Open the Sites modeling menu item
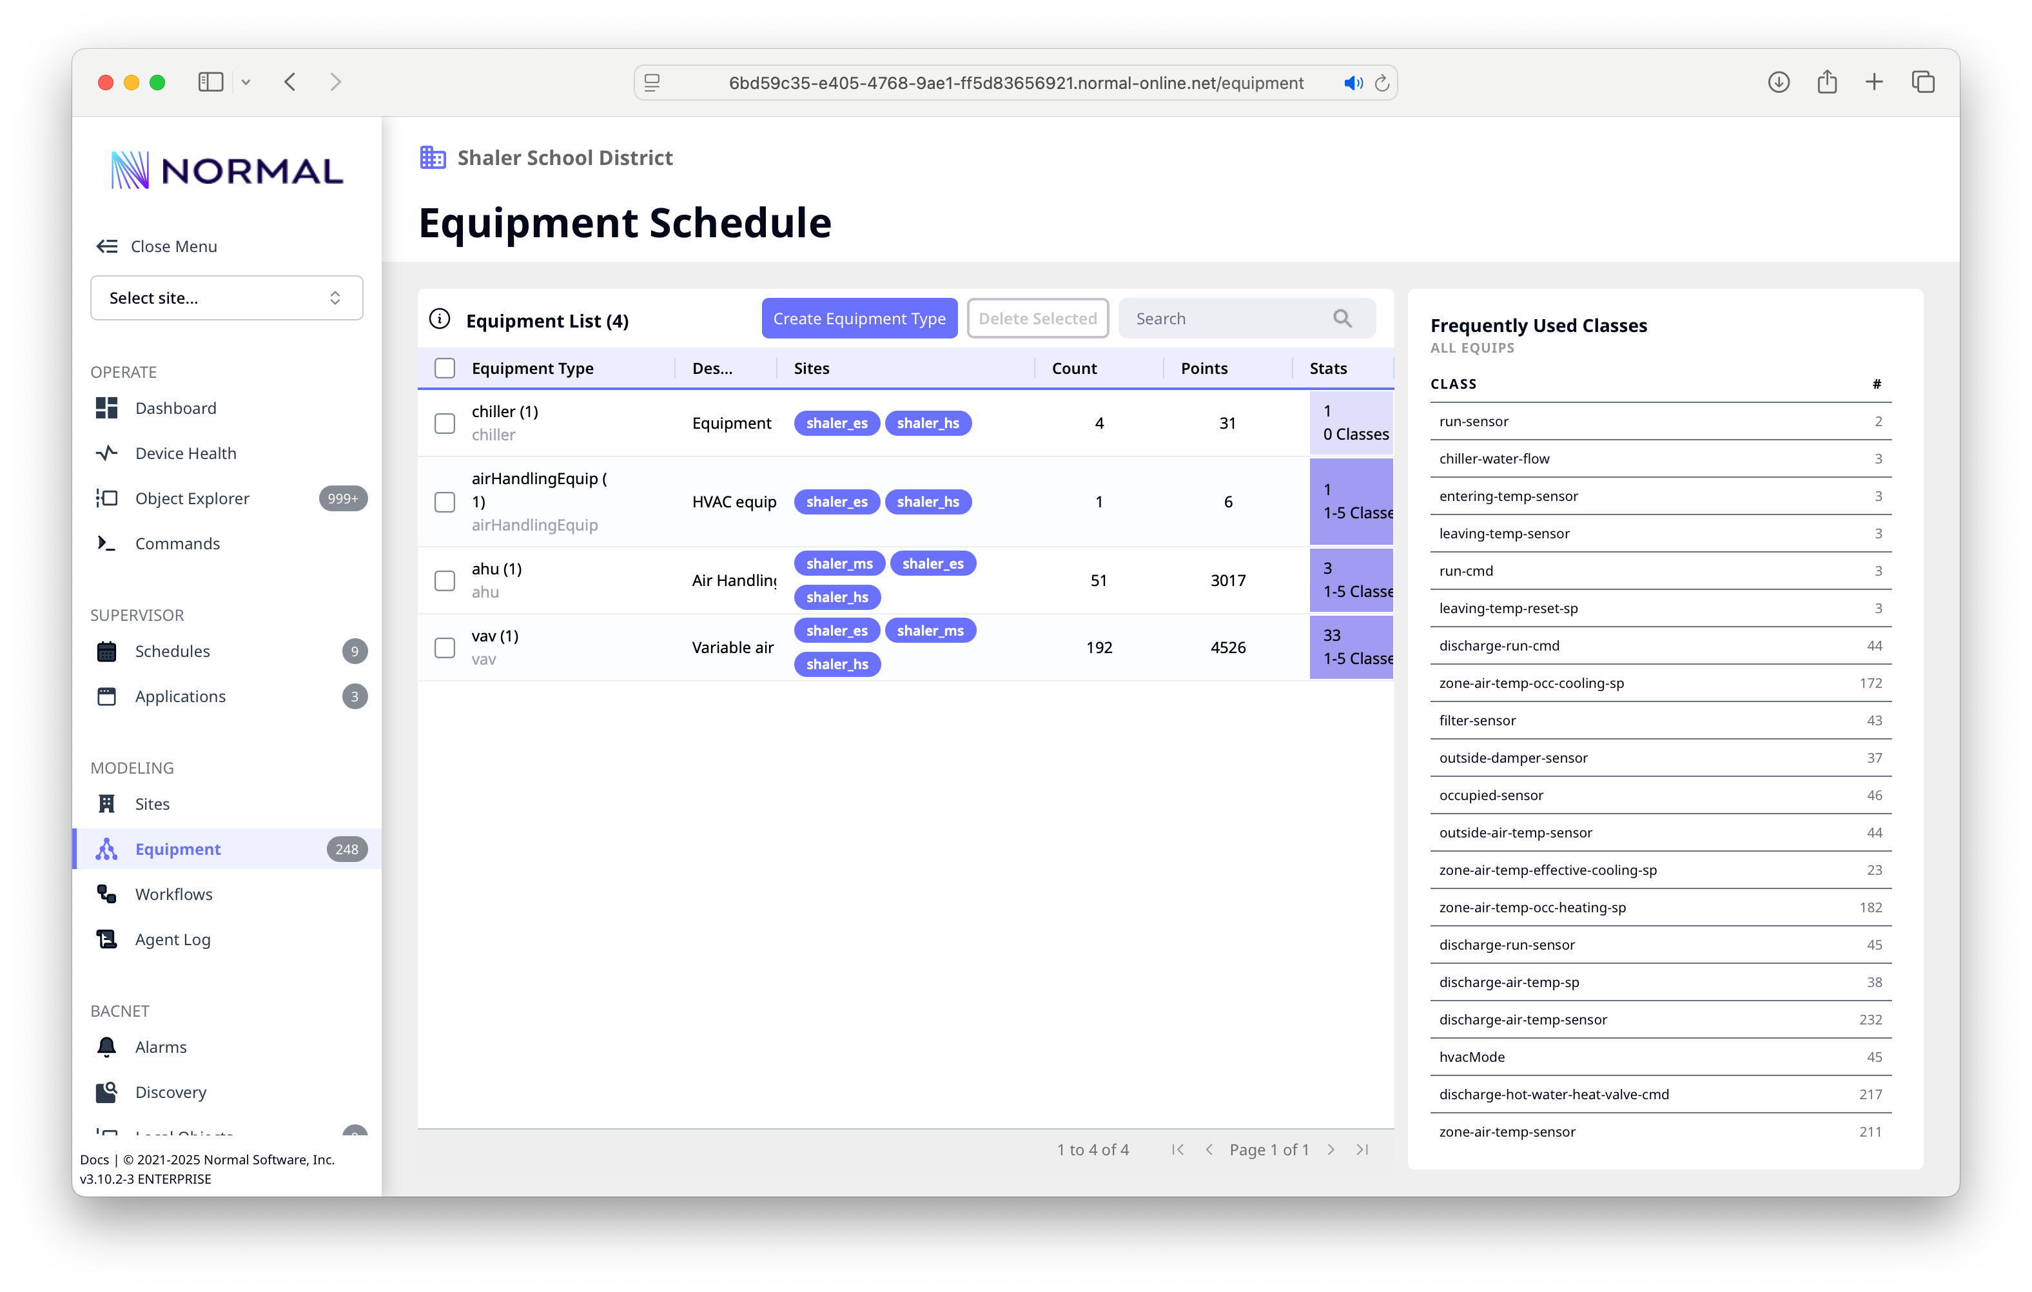The image size is (2032, 1292). click(152, 804)
